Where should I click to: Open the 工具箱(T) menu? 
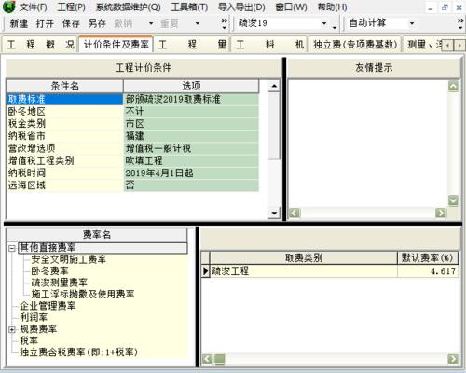pyautogui.click(x=189, y=7)
